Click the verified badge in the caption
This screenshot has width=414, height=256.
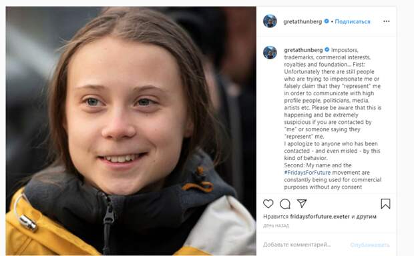pyautogui.click(x=327, y=49)
